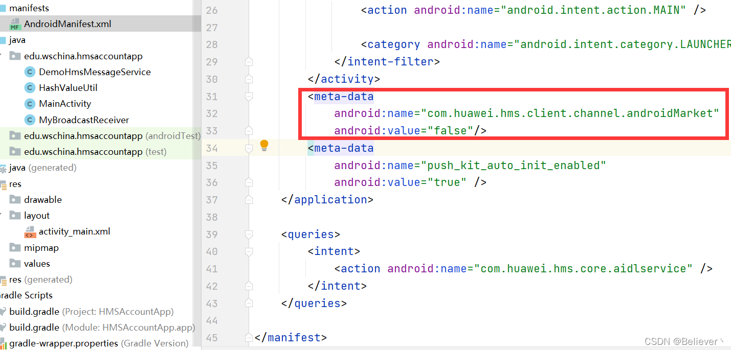This screenshot has height=350, width=731.
Task: Fold the activity closing tag at line 30
Action: tap(249, 79)
